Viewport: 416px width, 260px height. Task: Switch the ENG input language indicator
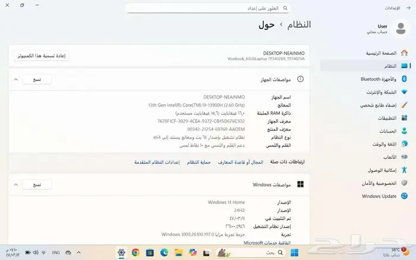point(56,253)
